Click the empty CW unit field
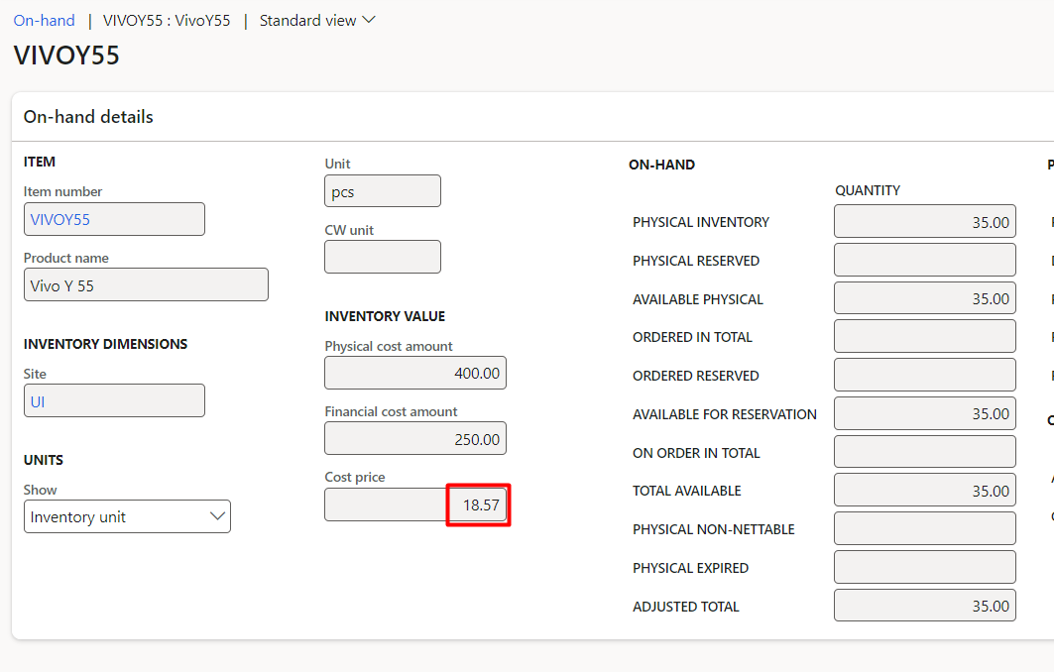Viewport: 1054px width, 672px height. coord(382,257)
